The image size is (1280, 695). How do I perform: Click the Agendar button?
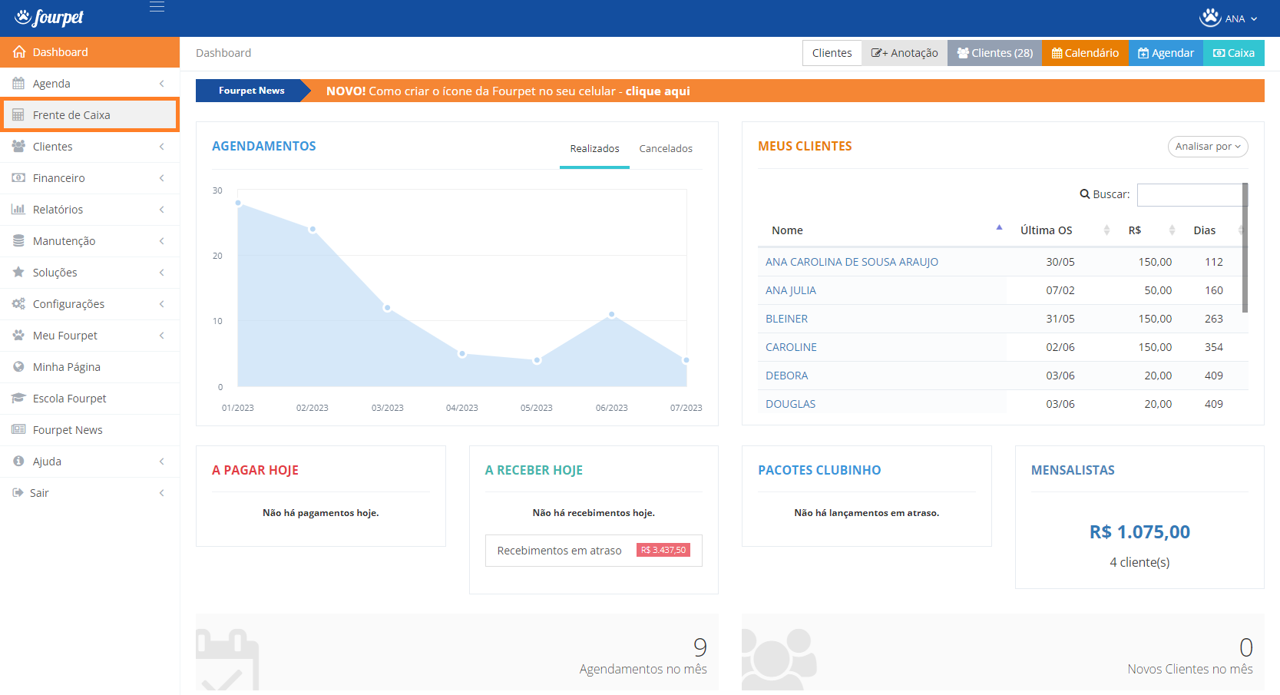pos(1166,53)
